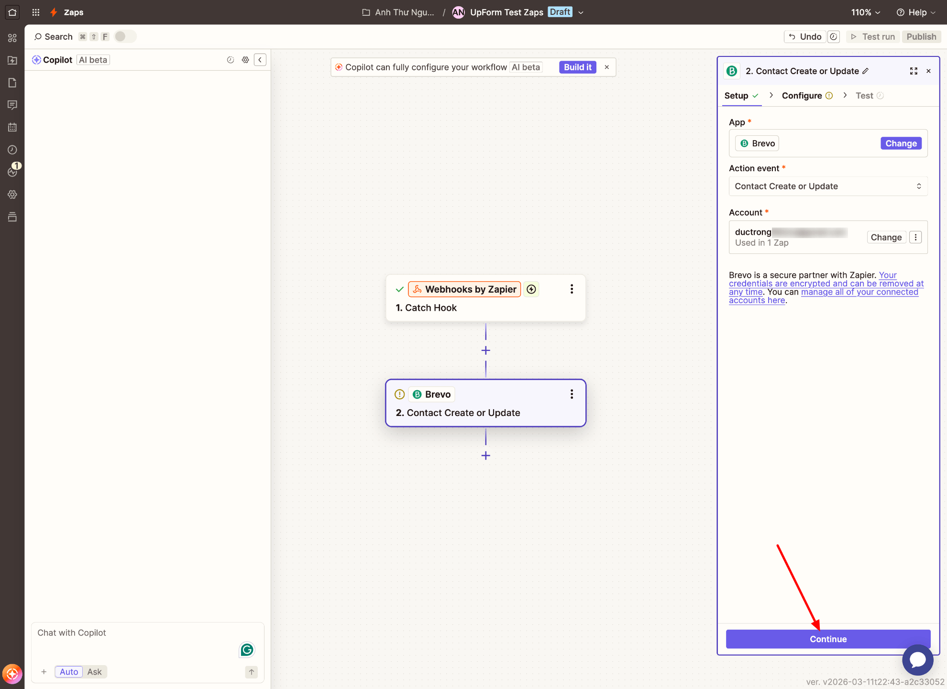Open the Anh Thư Ngu... folder breadcrumb

[398, 12]
